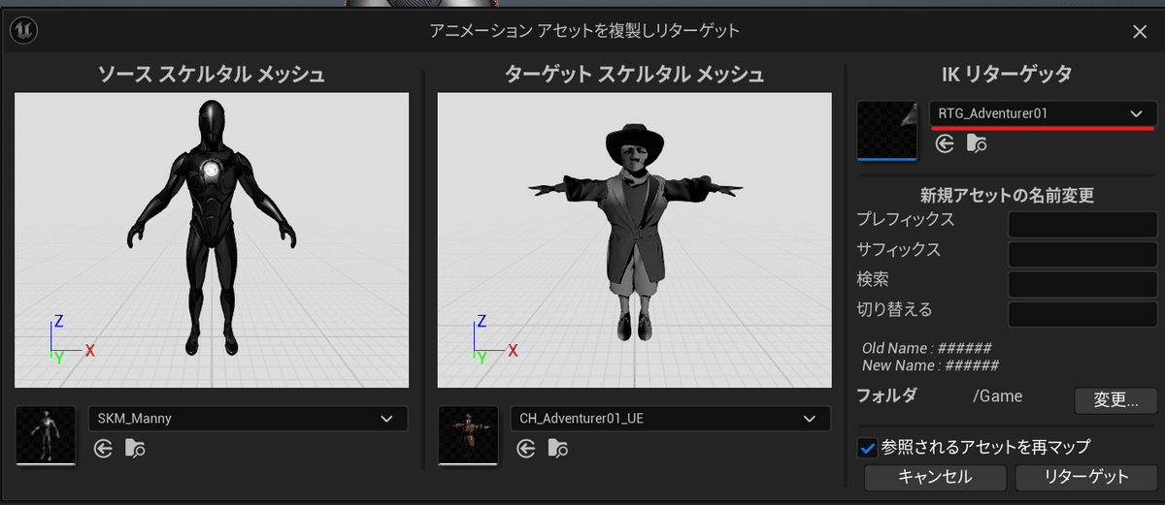Uncheck 参照されるアセットを再マップ checkbox
The image size is (1165, 505).
868,448
